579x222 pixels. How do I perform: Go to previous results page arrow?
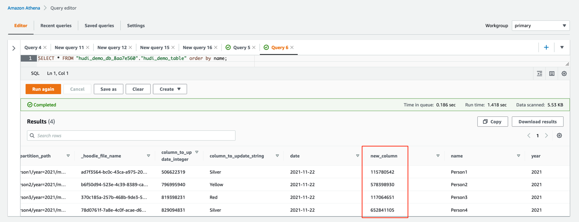[x=529, y=135]
